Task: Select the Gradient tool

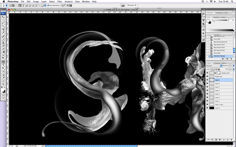Action: [x=3, y=52]
